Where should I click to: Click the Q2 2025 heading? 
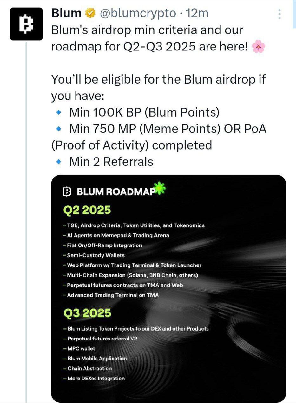87,210
